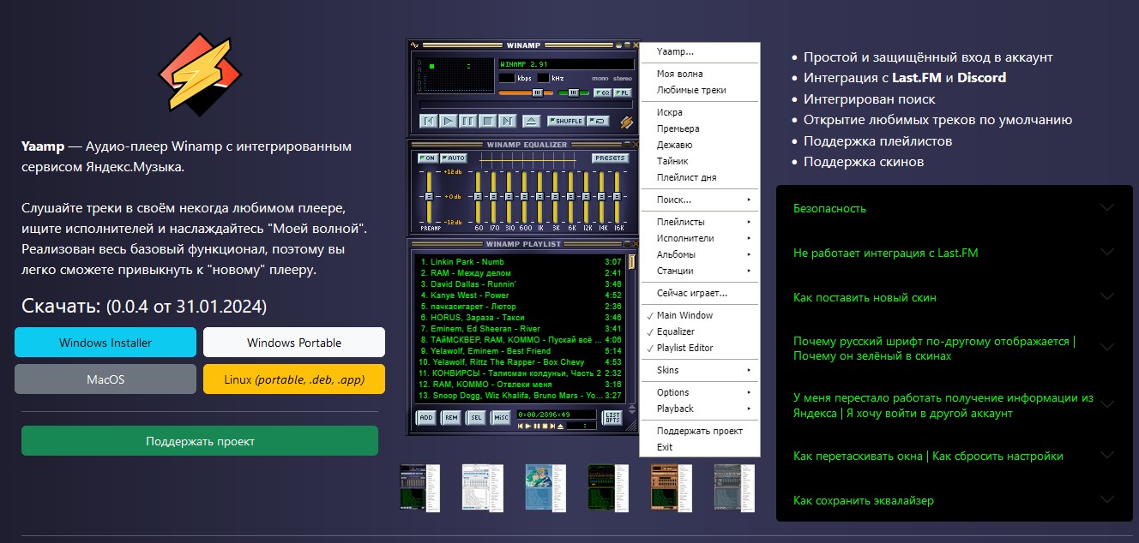Choose Плейлист дня from the menu
Viewport: 1139px width, 543px height.
(700, 177)
